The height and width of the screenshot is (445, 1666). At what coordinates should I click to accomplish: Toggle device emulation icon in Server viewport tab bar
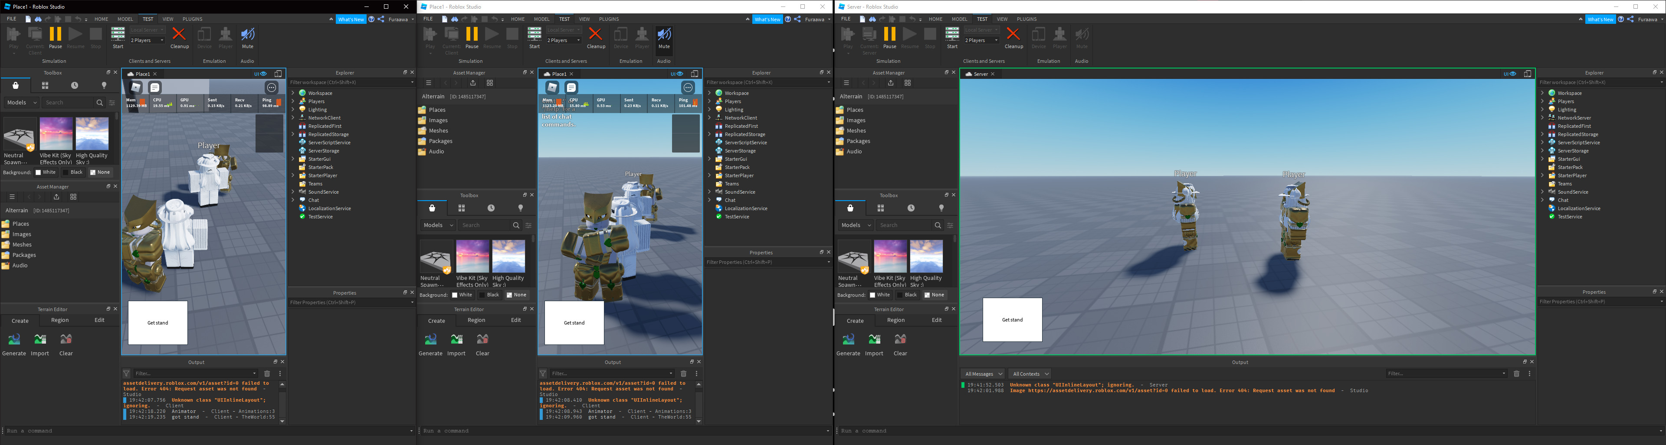pos(1528,74)
